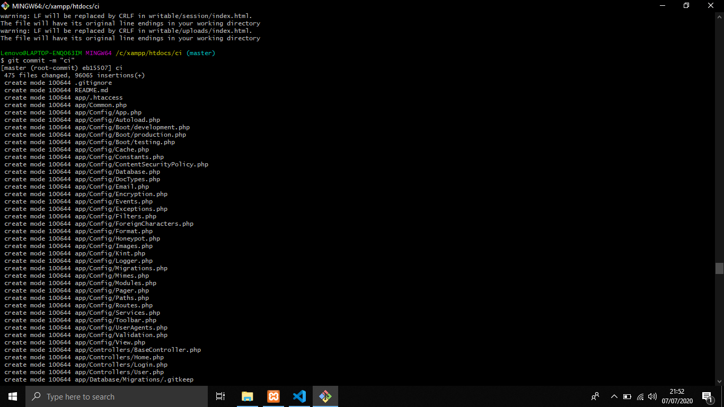Click the "app/Config/Boot/testing.php" line
This screenshot has width=724, height=407.
pyautogui.click(x=90, y=142)
